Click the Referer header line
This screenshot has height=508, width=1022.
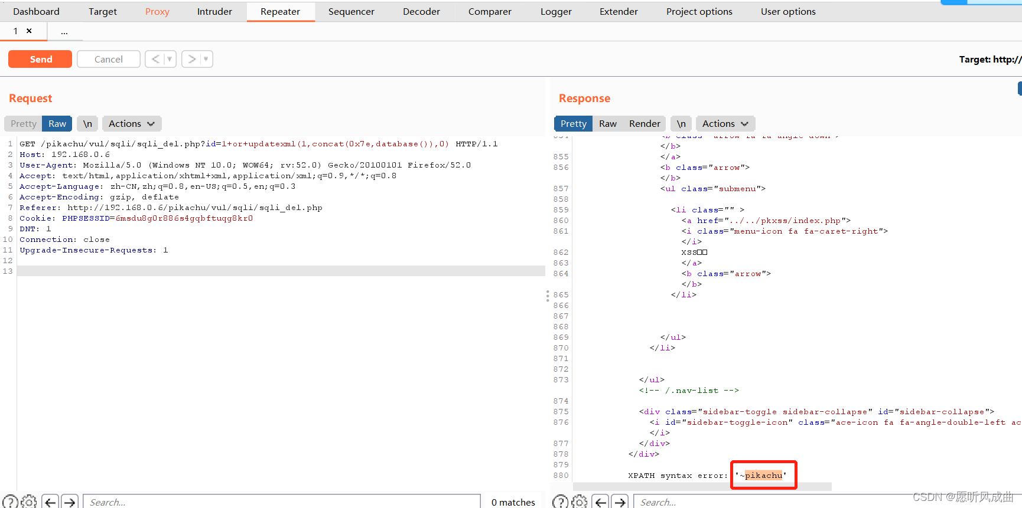(171, 208)
